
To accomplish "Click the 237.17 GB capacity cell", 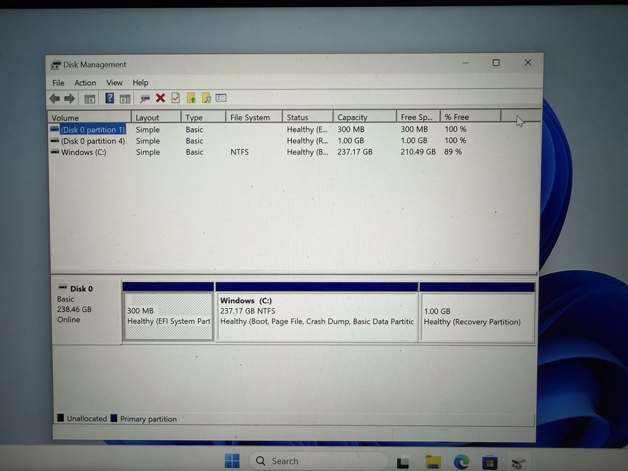I will 355,152.
